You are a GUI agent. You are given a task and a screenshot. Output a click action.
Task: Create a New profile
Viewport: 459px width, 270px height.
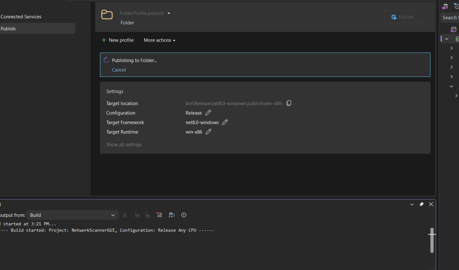pos(117,40)
